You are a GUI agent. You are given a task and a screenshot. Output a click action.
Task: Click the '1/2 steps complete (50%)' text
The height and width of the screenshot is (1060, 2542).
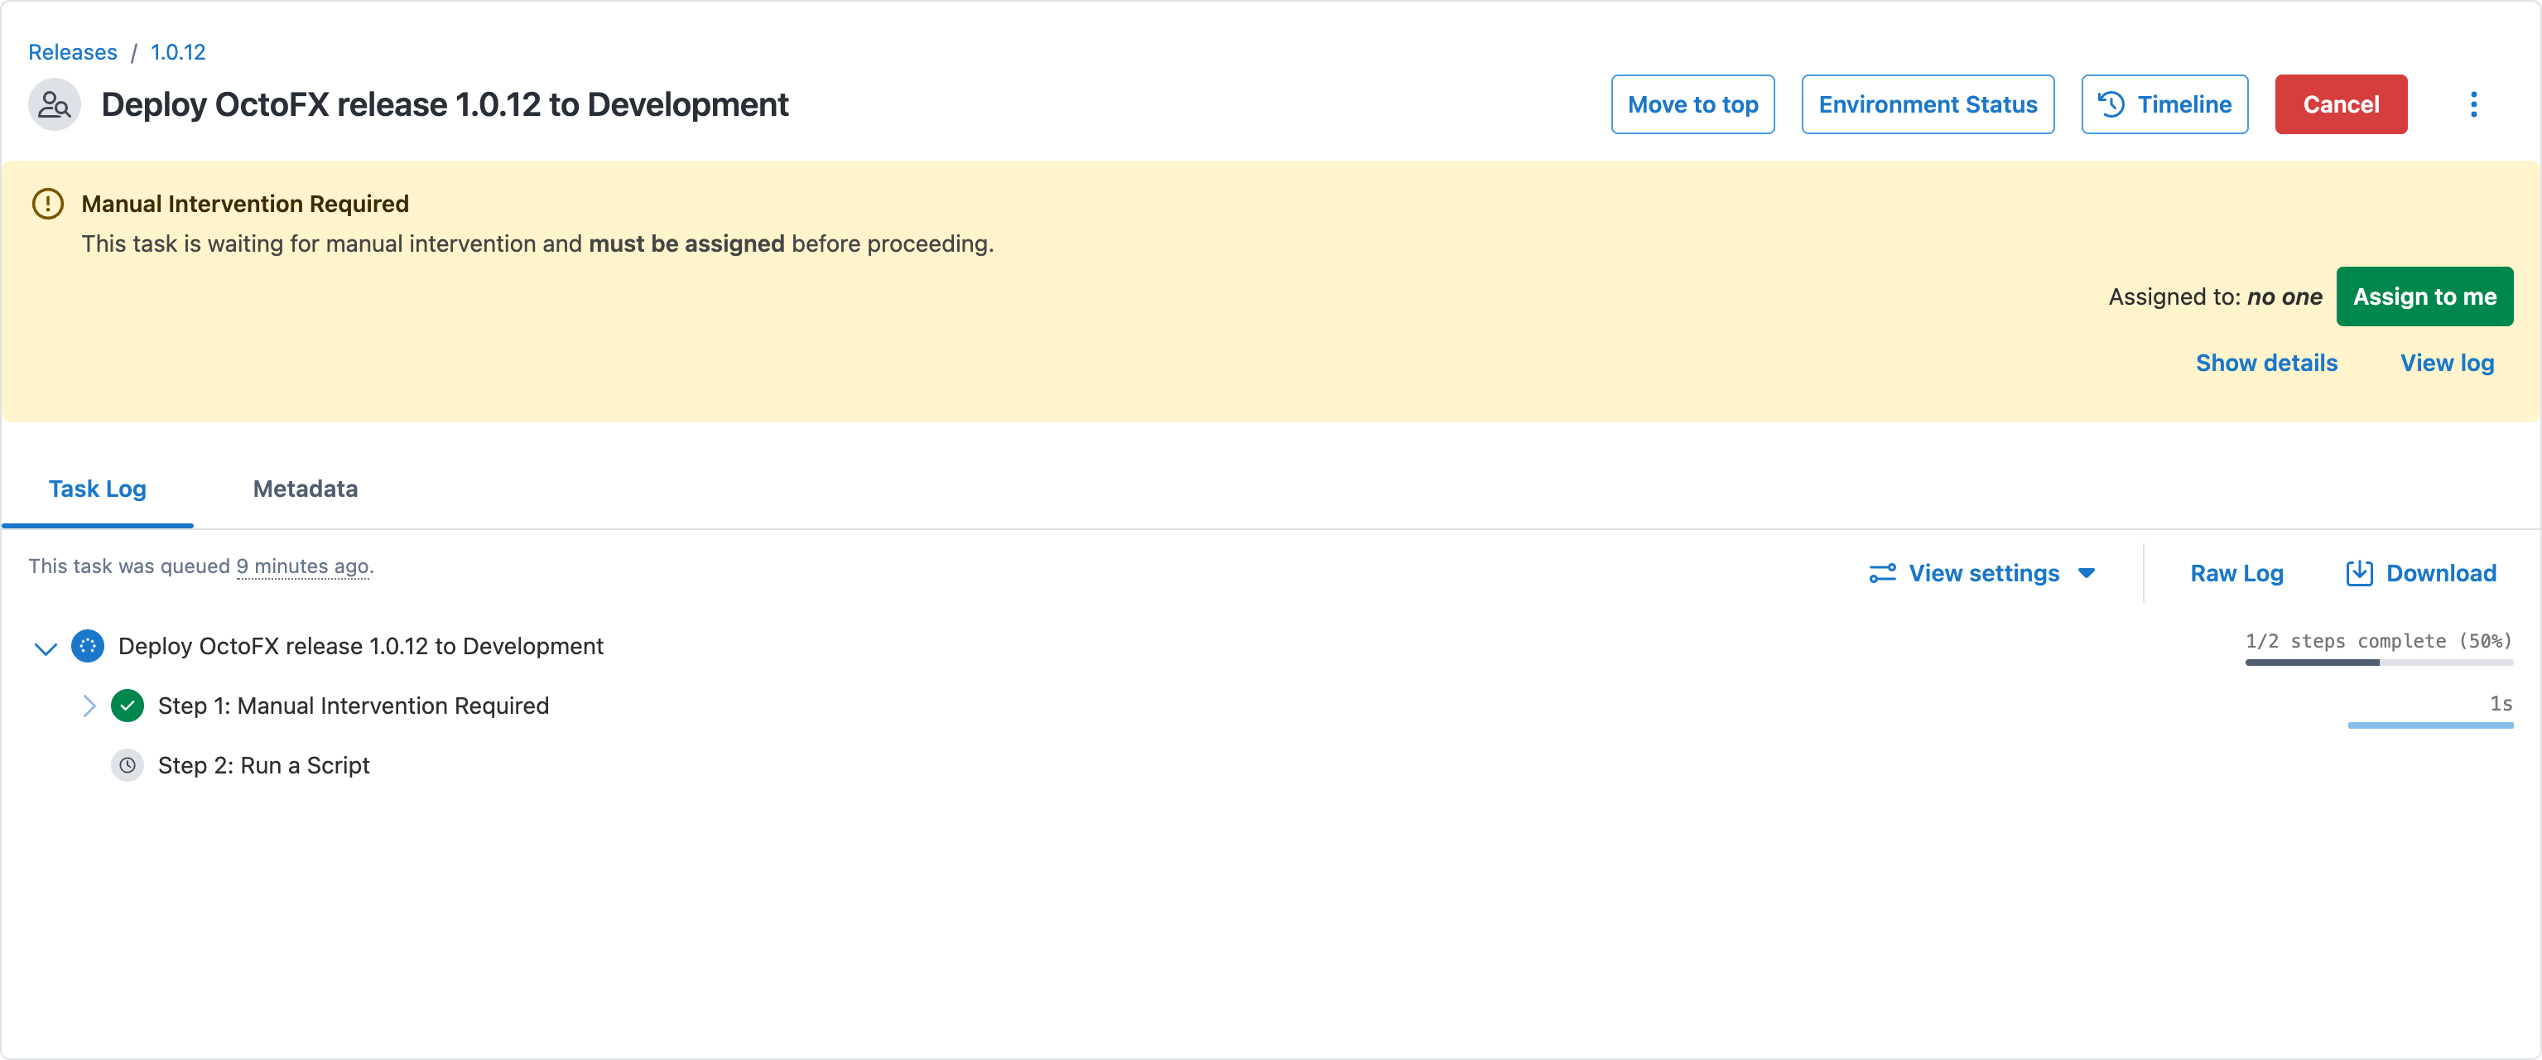(x=2378, y=640)
